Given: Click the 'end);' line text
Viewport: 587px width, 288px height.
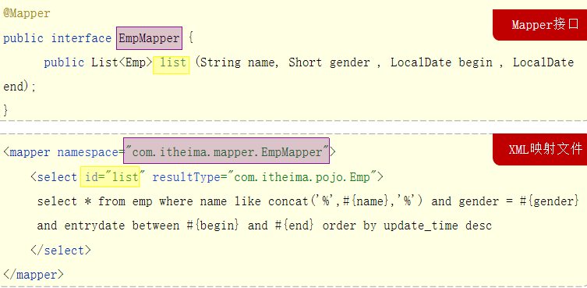Looking at the screenshot, I should coord(19,87).
